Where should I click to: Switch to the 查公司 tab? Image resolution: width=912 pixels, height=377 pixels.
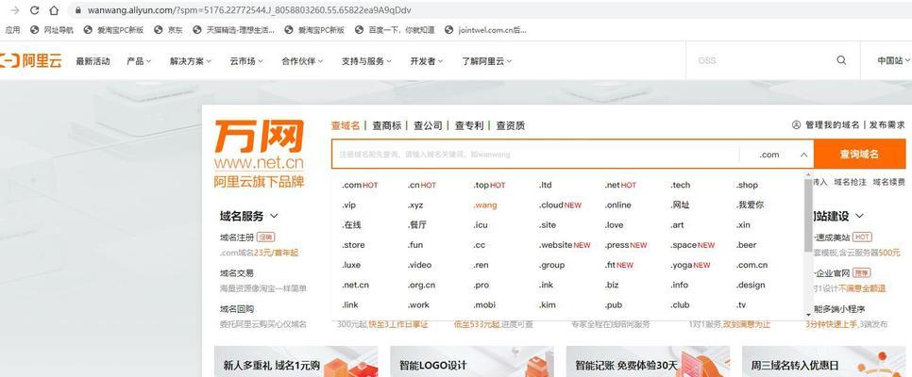click(428, 125)
